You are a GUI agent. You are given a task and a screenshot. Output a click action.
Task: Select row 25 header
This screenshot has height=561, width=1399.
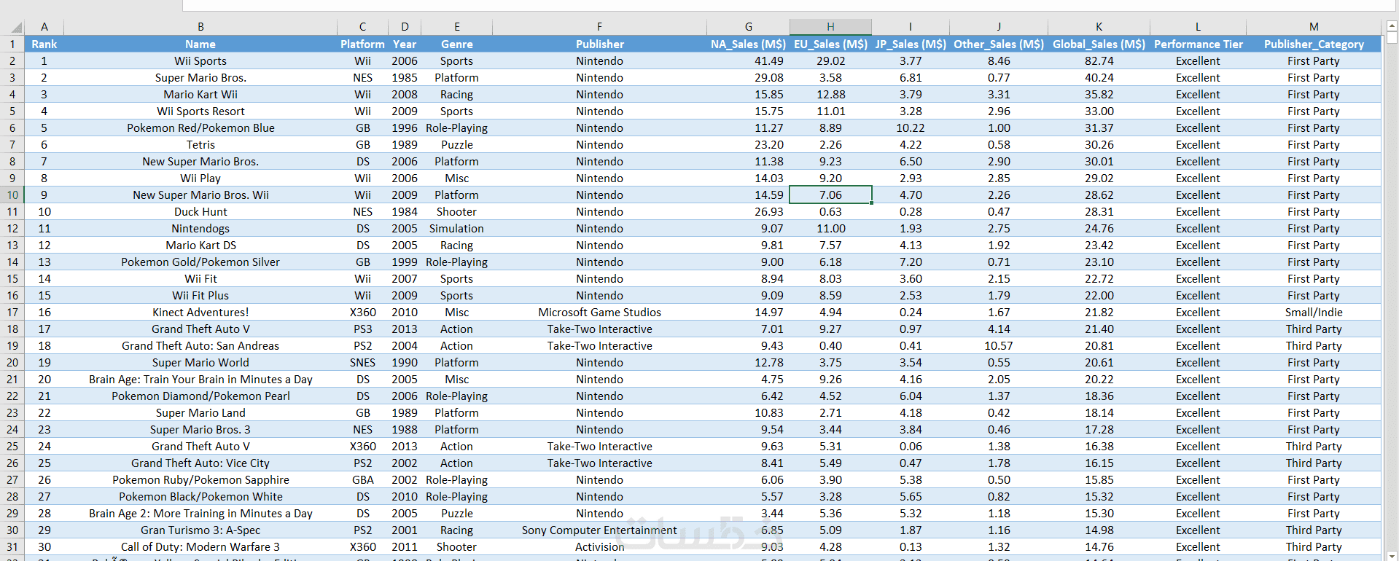(x=12, y=447)
